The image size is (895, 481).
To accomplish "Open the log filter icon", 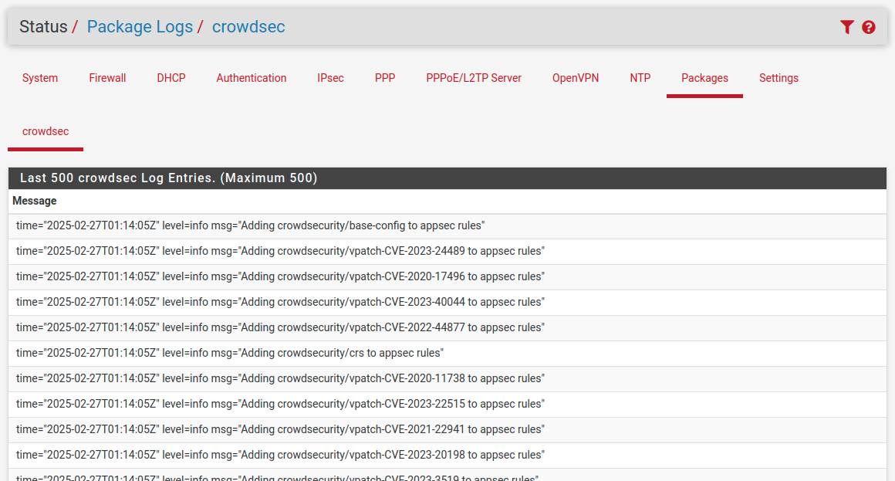I will (x=846, y=27).
